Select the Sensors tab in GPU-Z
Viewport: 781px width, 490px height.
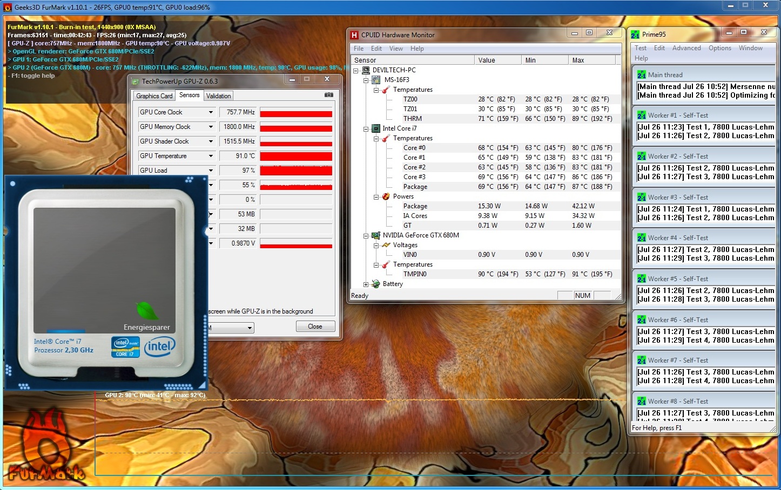(190, 95)
